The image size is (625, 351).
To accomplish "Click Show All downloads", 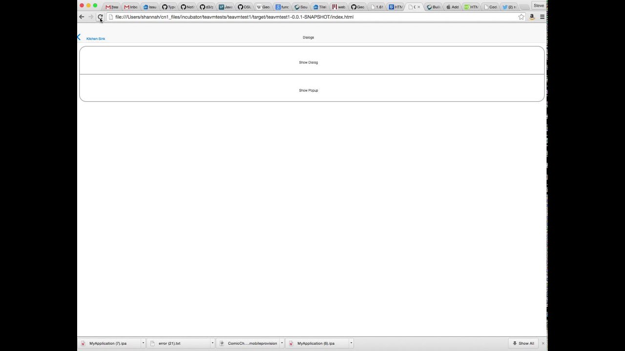I will [x=523, y=343].
